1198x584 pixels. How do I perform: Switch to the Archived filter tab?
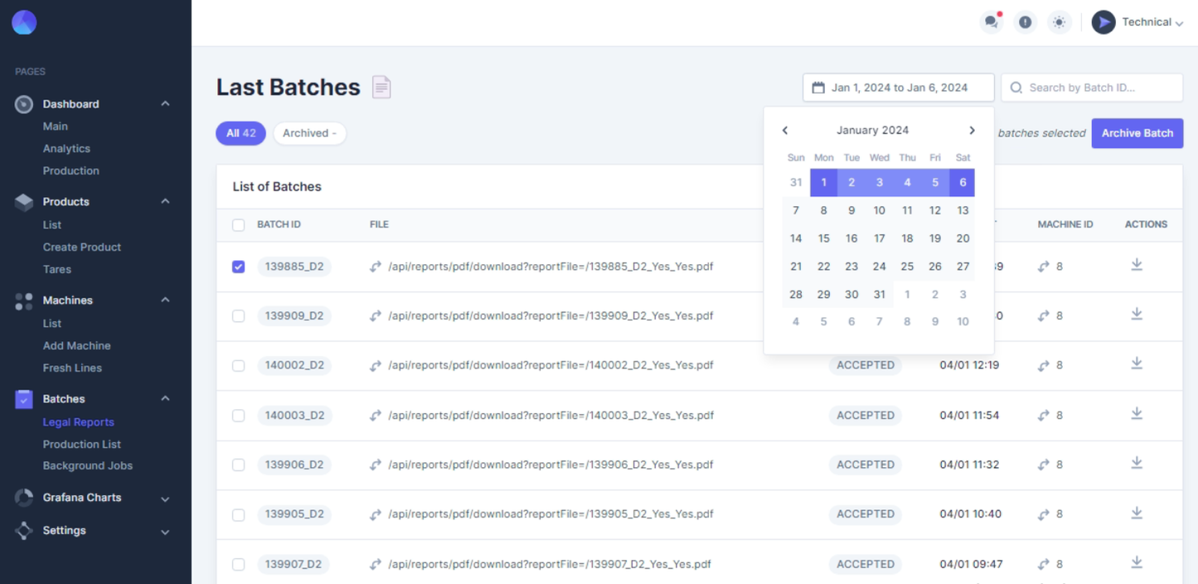(309, 133)
